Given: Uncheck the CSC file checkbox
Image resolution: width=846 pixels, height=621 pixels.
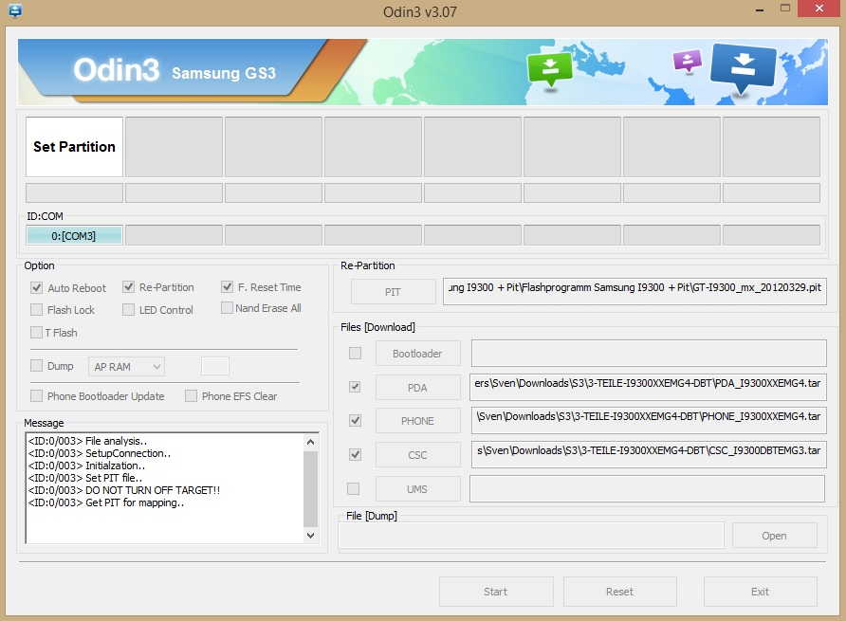Looking at the screenshot, I should pyautogui.click(x=355, y=454).
